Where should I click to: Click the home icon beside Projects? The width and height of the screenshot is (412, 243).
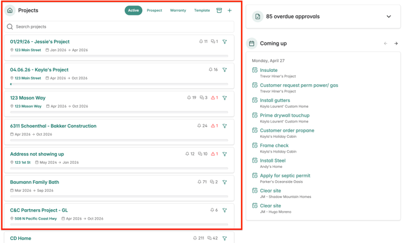pyautogui.click(x=10, y=10)
